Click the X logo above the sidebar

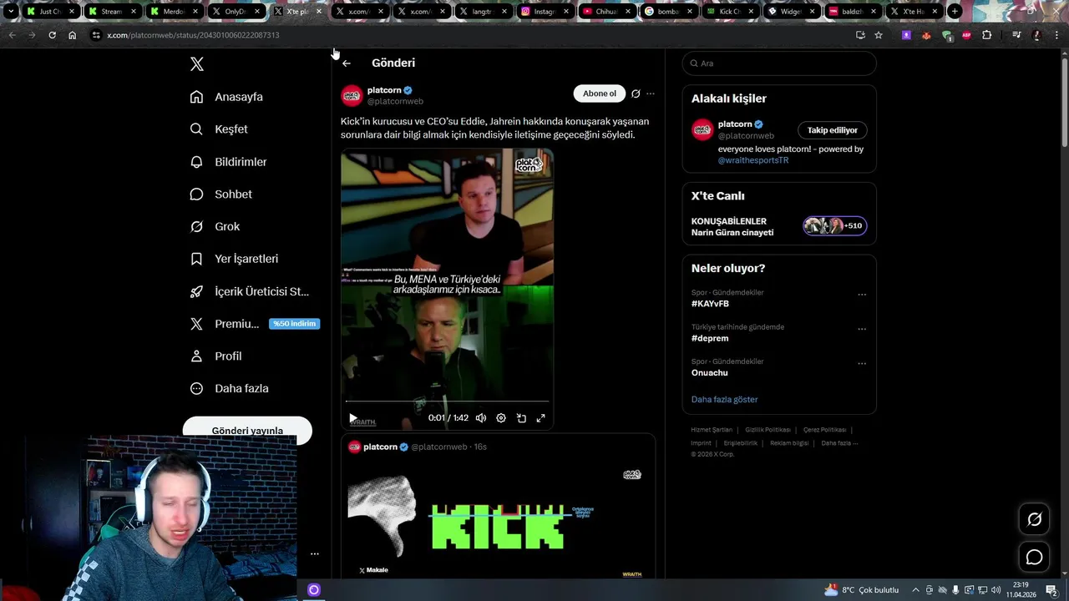197,64
